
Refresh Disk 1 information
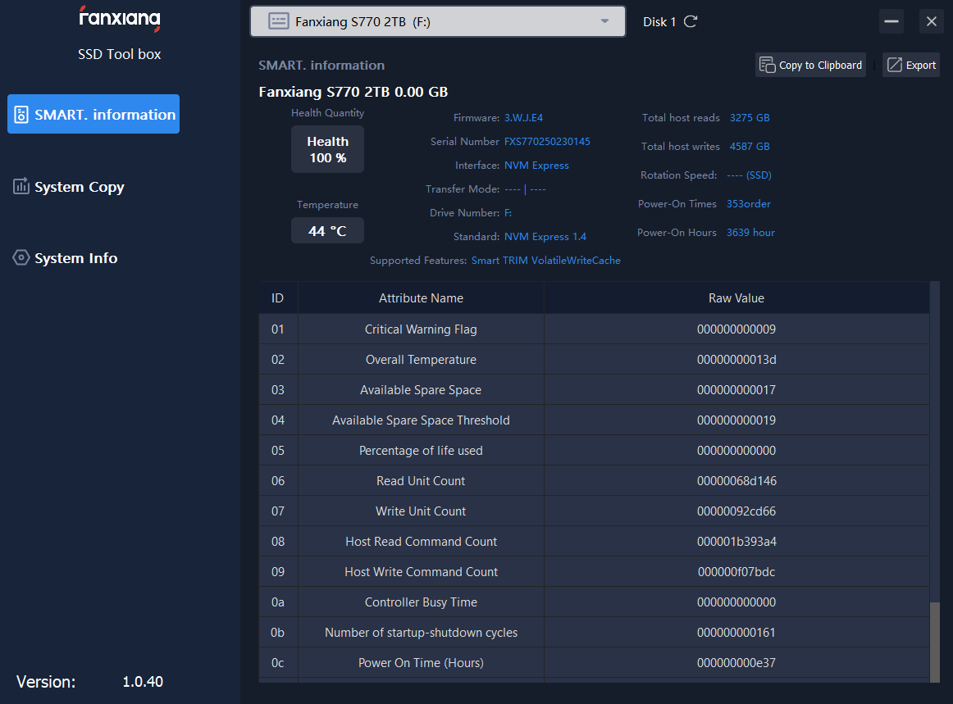[x=691, y=22]
